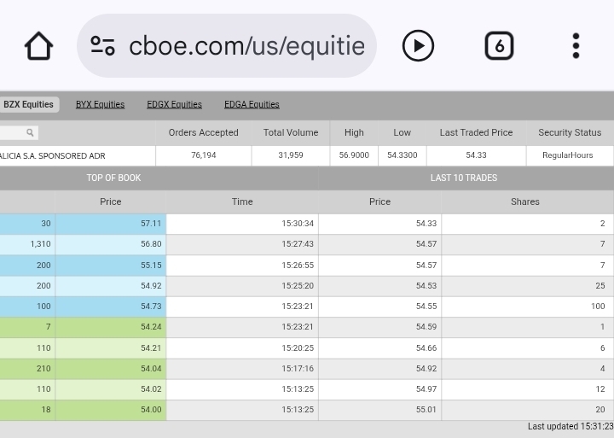The image size is (614, 438).
Task: Select the BZX Equities tab
Action: (x=28, y=104)
